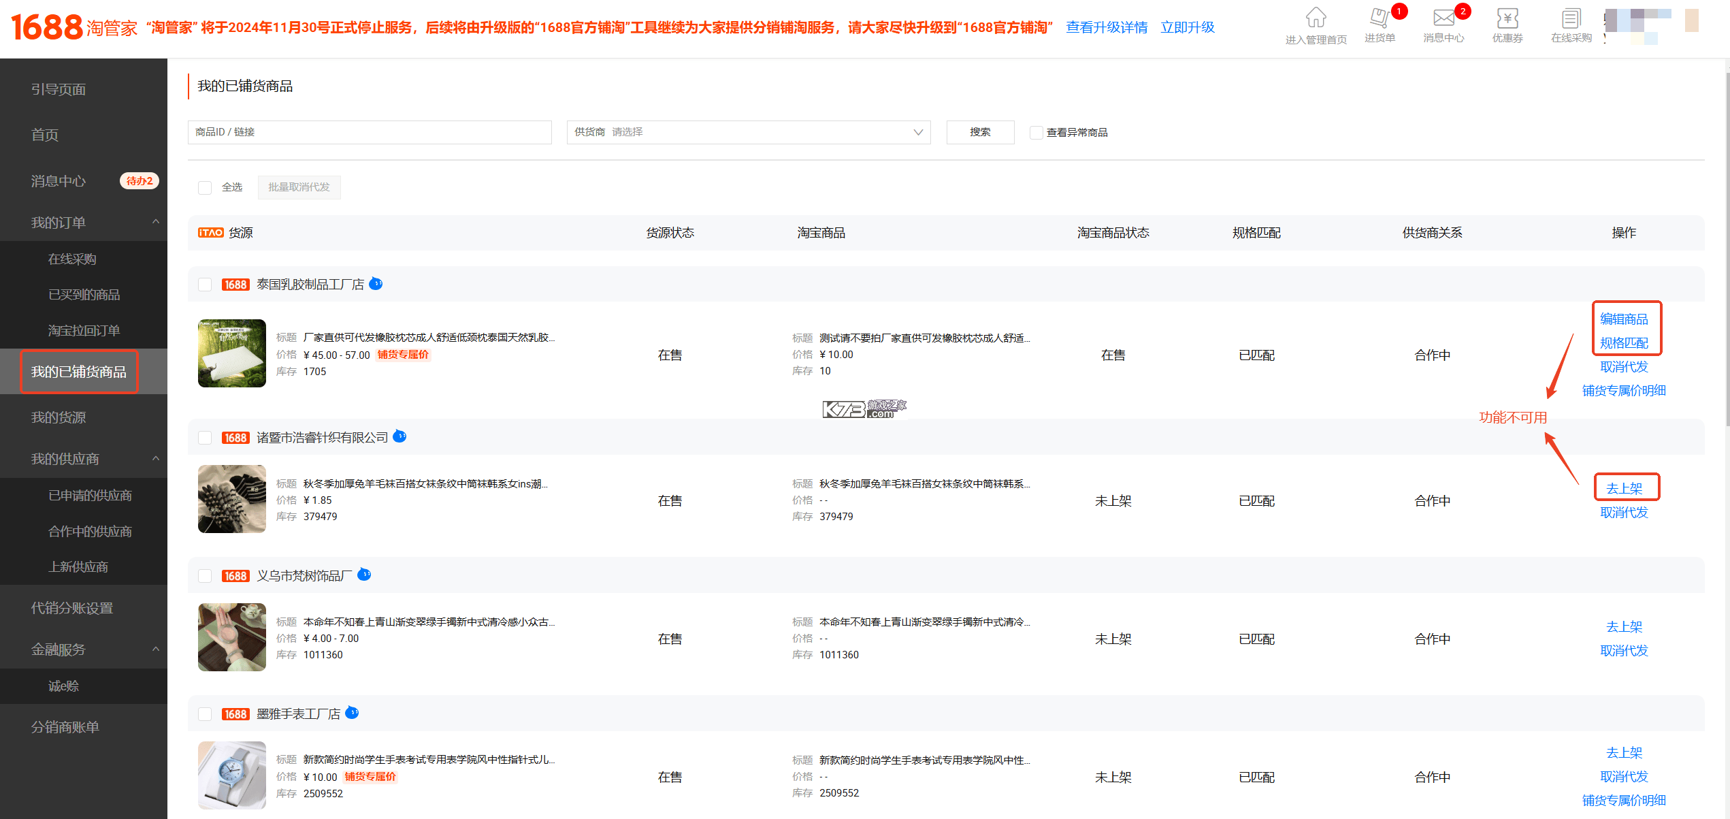The image size is (1730, 819).
Task: Select checkbox for 泰国乳胶制品工厂店 row
Action: pos(205,285)
